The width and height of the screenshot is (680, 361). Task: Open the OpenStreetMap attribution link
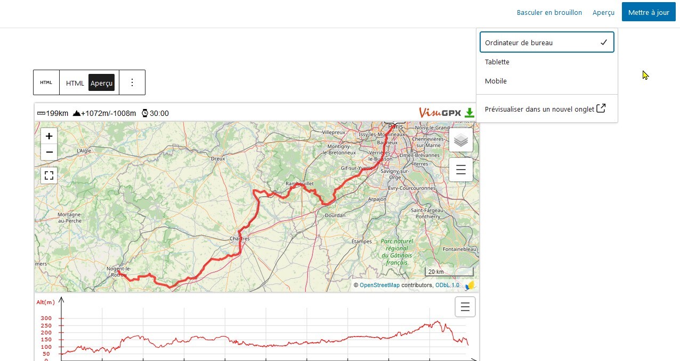pyautogui.click(x=379, y=286)
